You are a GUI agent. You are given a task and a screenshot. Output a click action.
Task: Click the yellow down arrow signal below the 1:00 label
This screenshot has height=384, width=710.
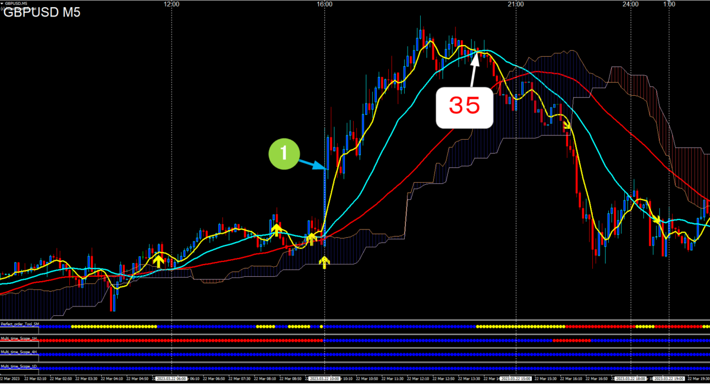657,220
